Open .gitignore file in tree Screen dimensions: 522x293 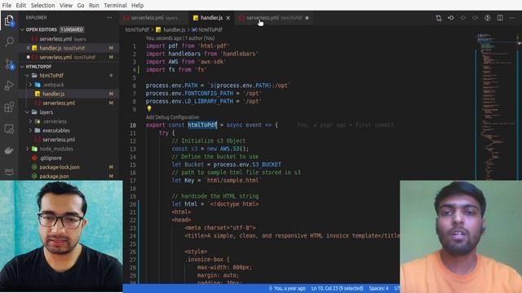(69, 158)
